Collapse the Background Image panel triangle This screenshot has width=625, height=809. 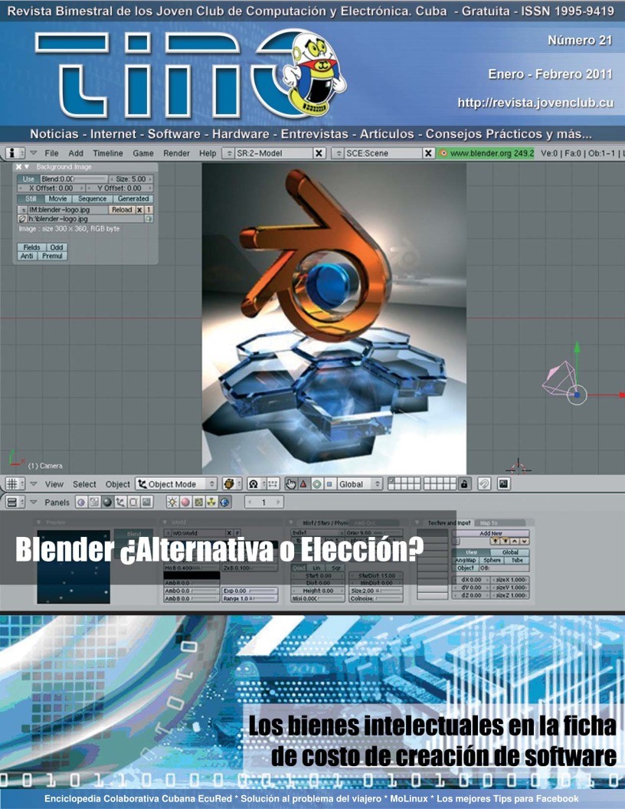27,167
